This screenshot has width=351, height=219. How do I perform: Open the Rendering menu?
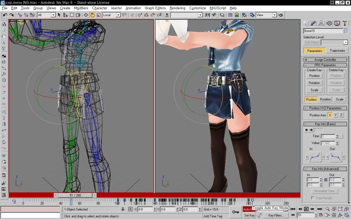pos(177,8)
